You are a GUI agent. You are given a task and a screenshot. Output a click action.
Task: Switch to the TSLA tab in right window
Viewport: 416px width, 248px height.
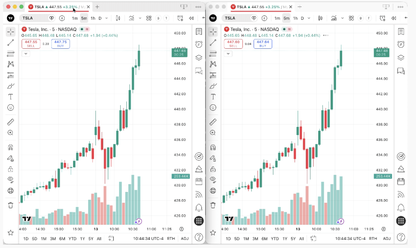(261, 7)
